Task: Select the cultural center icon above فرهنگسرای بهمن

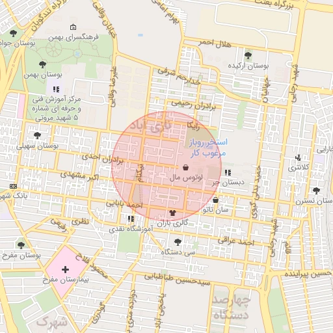Action: coord(73,27)
